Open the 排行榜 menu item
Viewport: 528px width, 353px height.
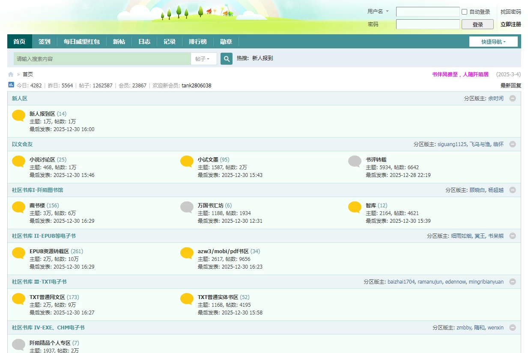tap(198, 42)
